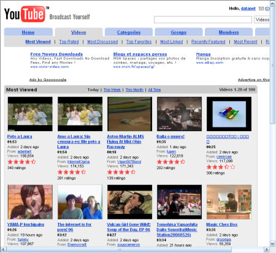This screenshot has height=253, width=276.
Task: Click star rating under Aston Martin video
Action: 121,172
